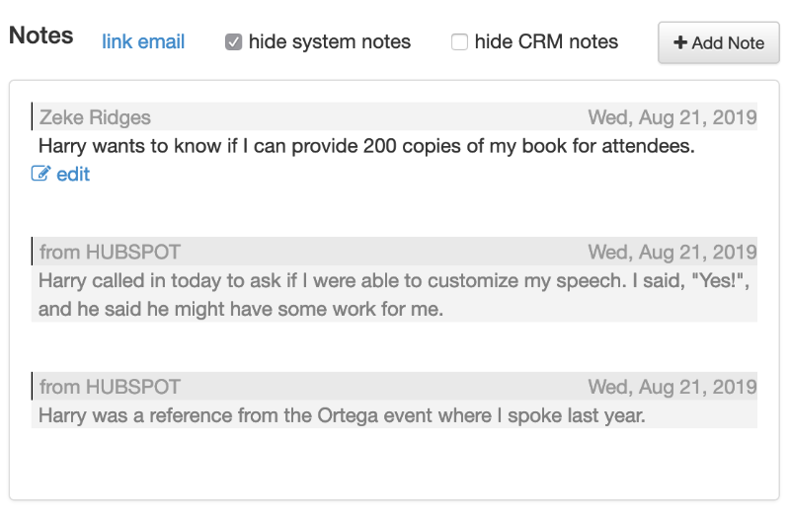Viewport: 790px width, 515px height.
Task: Click the plus icon on Add Note
Action: [x=680, y=43]
